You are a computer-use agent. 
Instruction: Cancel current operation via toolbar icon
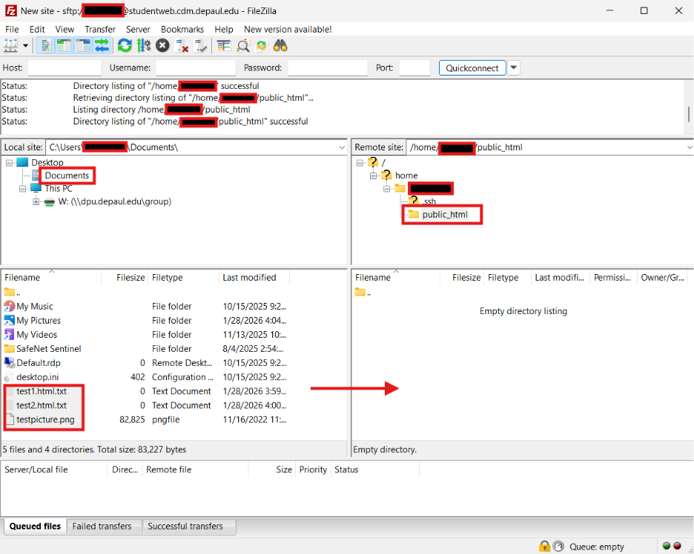[x=162, y=46]
